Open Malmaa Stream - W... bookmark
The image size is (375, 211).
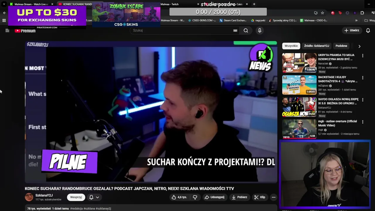point(173,21)
